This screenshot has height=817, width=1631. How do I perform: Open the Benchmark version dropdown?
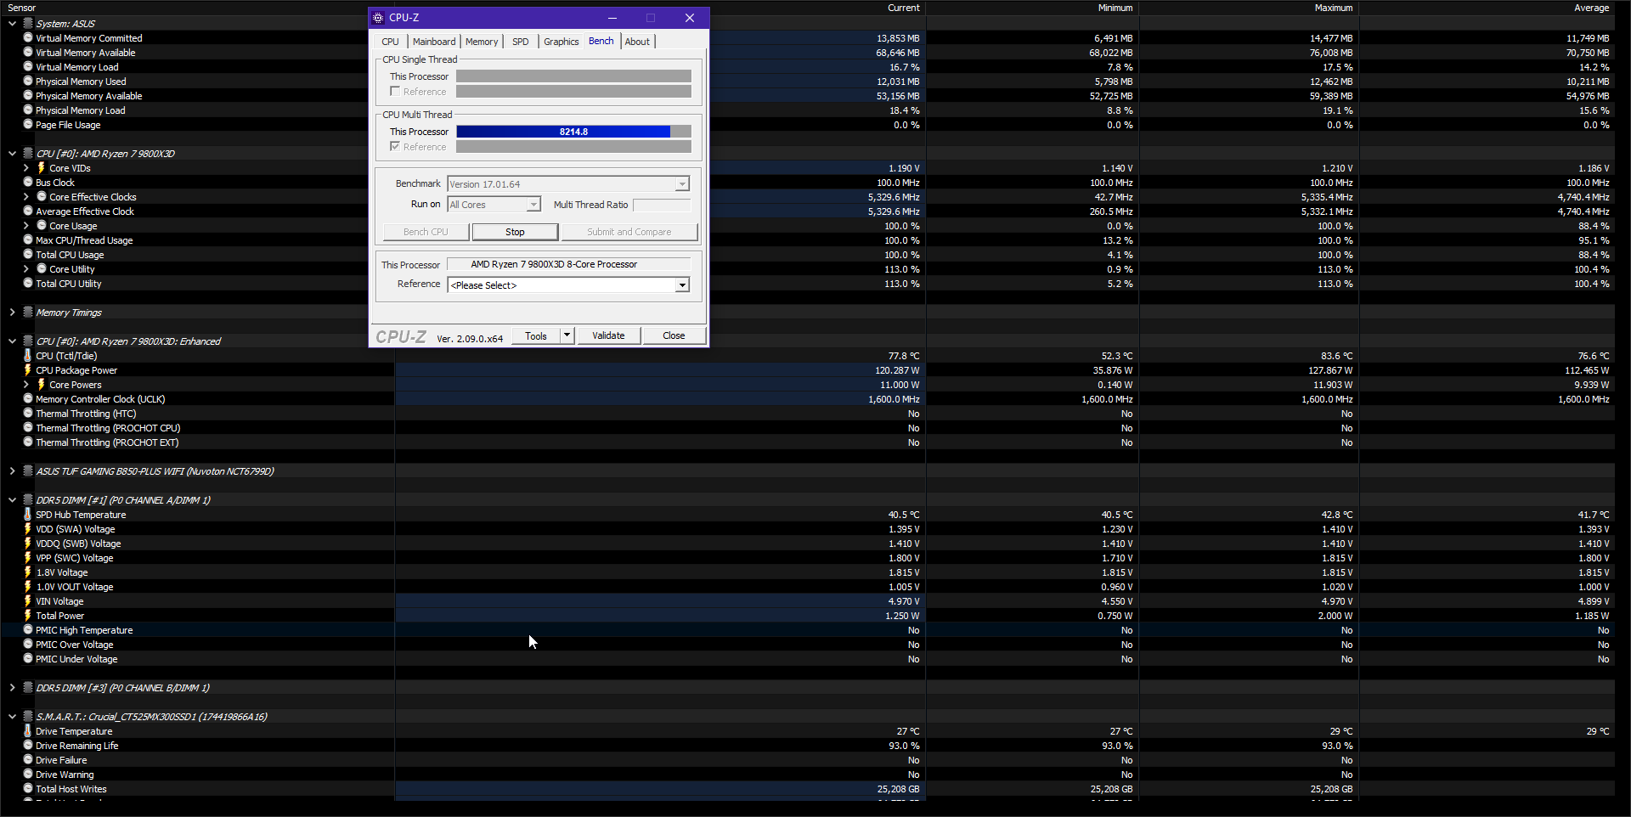tap(682, 184)
